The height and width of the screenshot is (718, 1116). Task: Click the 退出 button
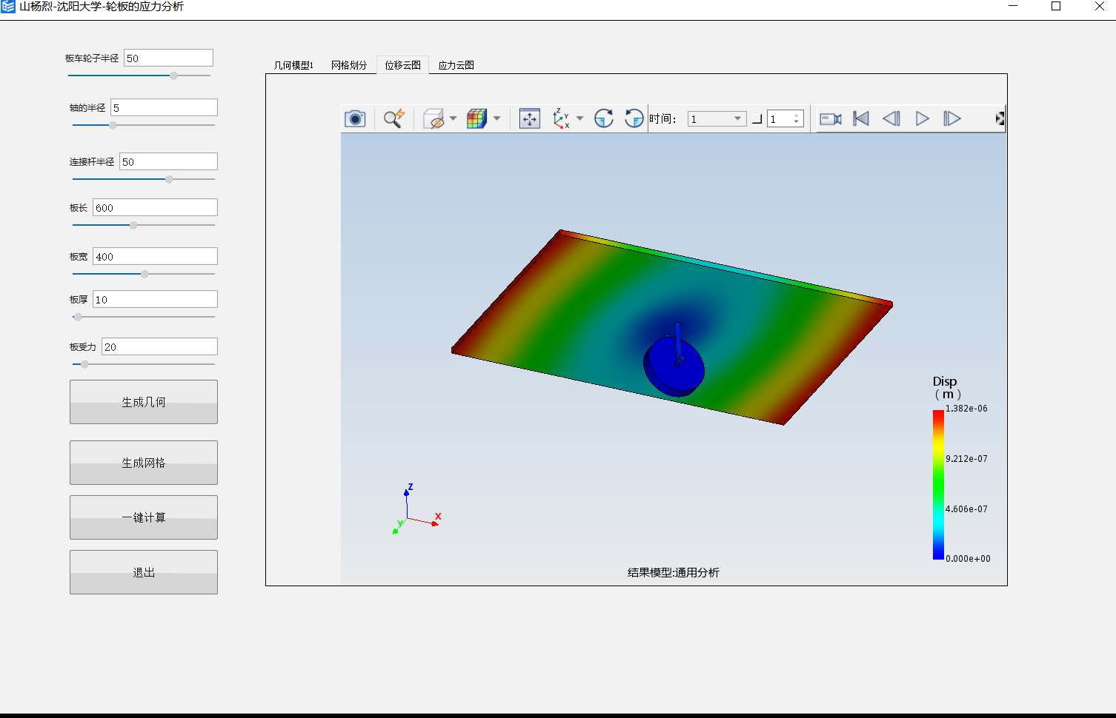(144, 572)
